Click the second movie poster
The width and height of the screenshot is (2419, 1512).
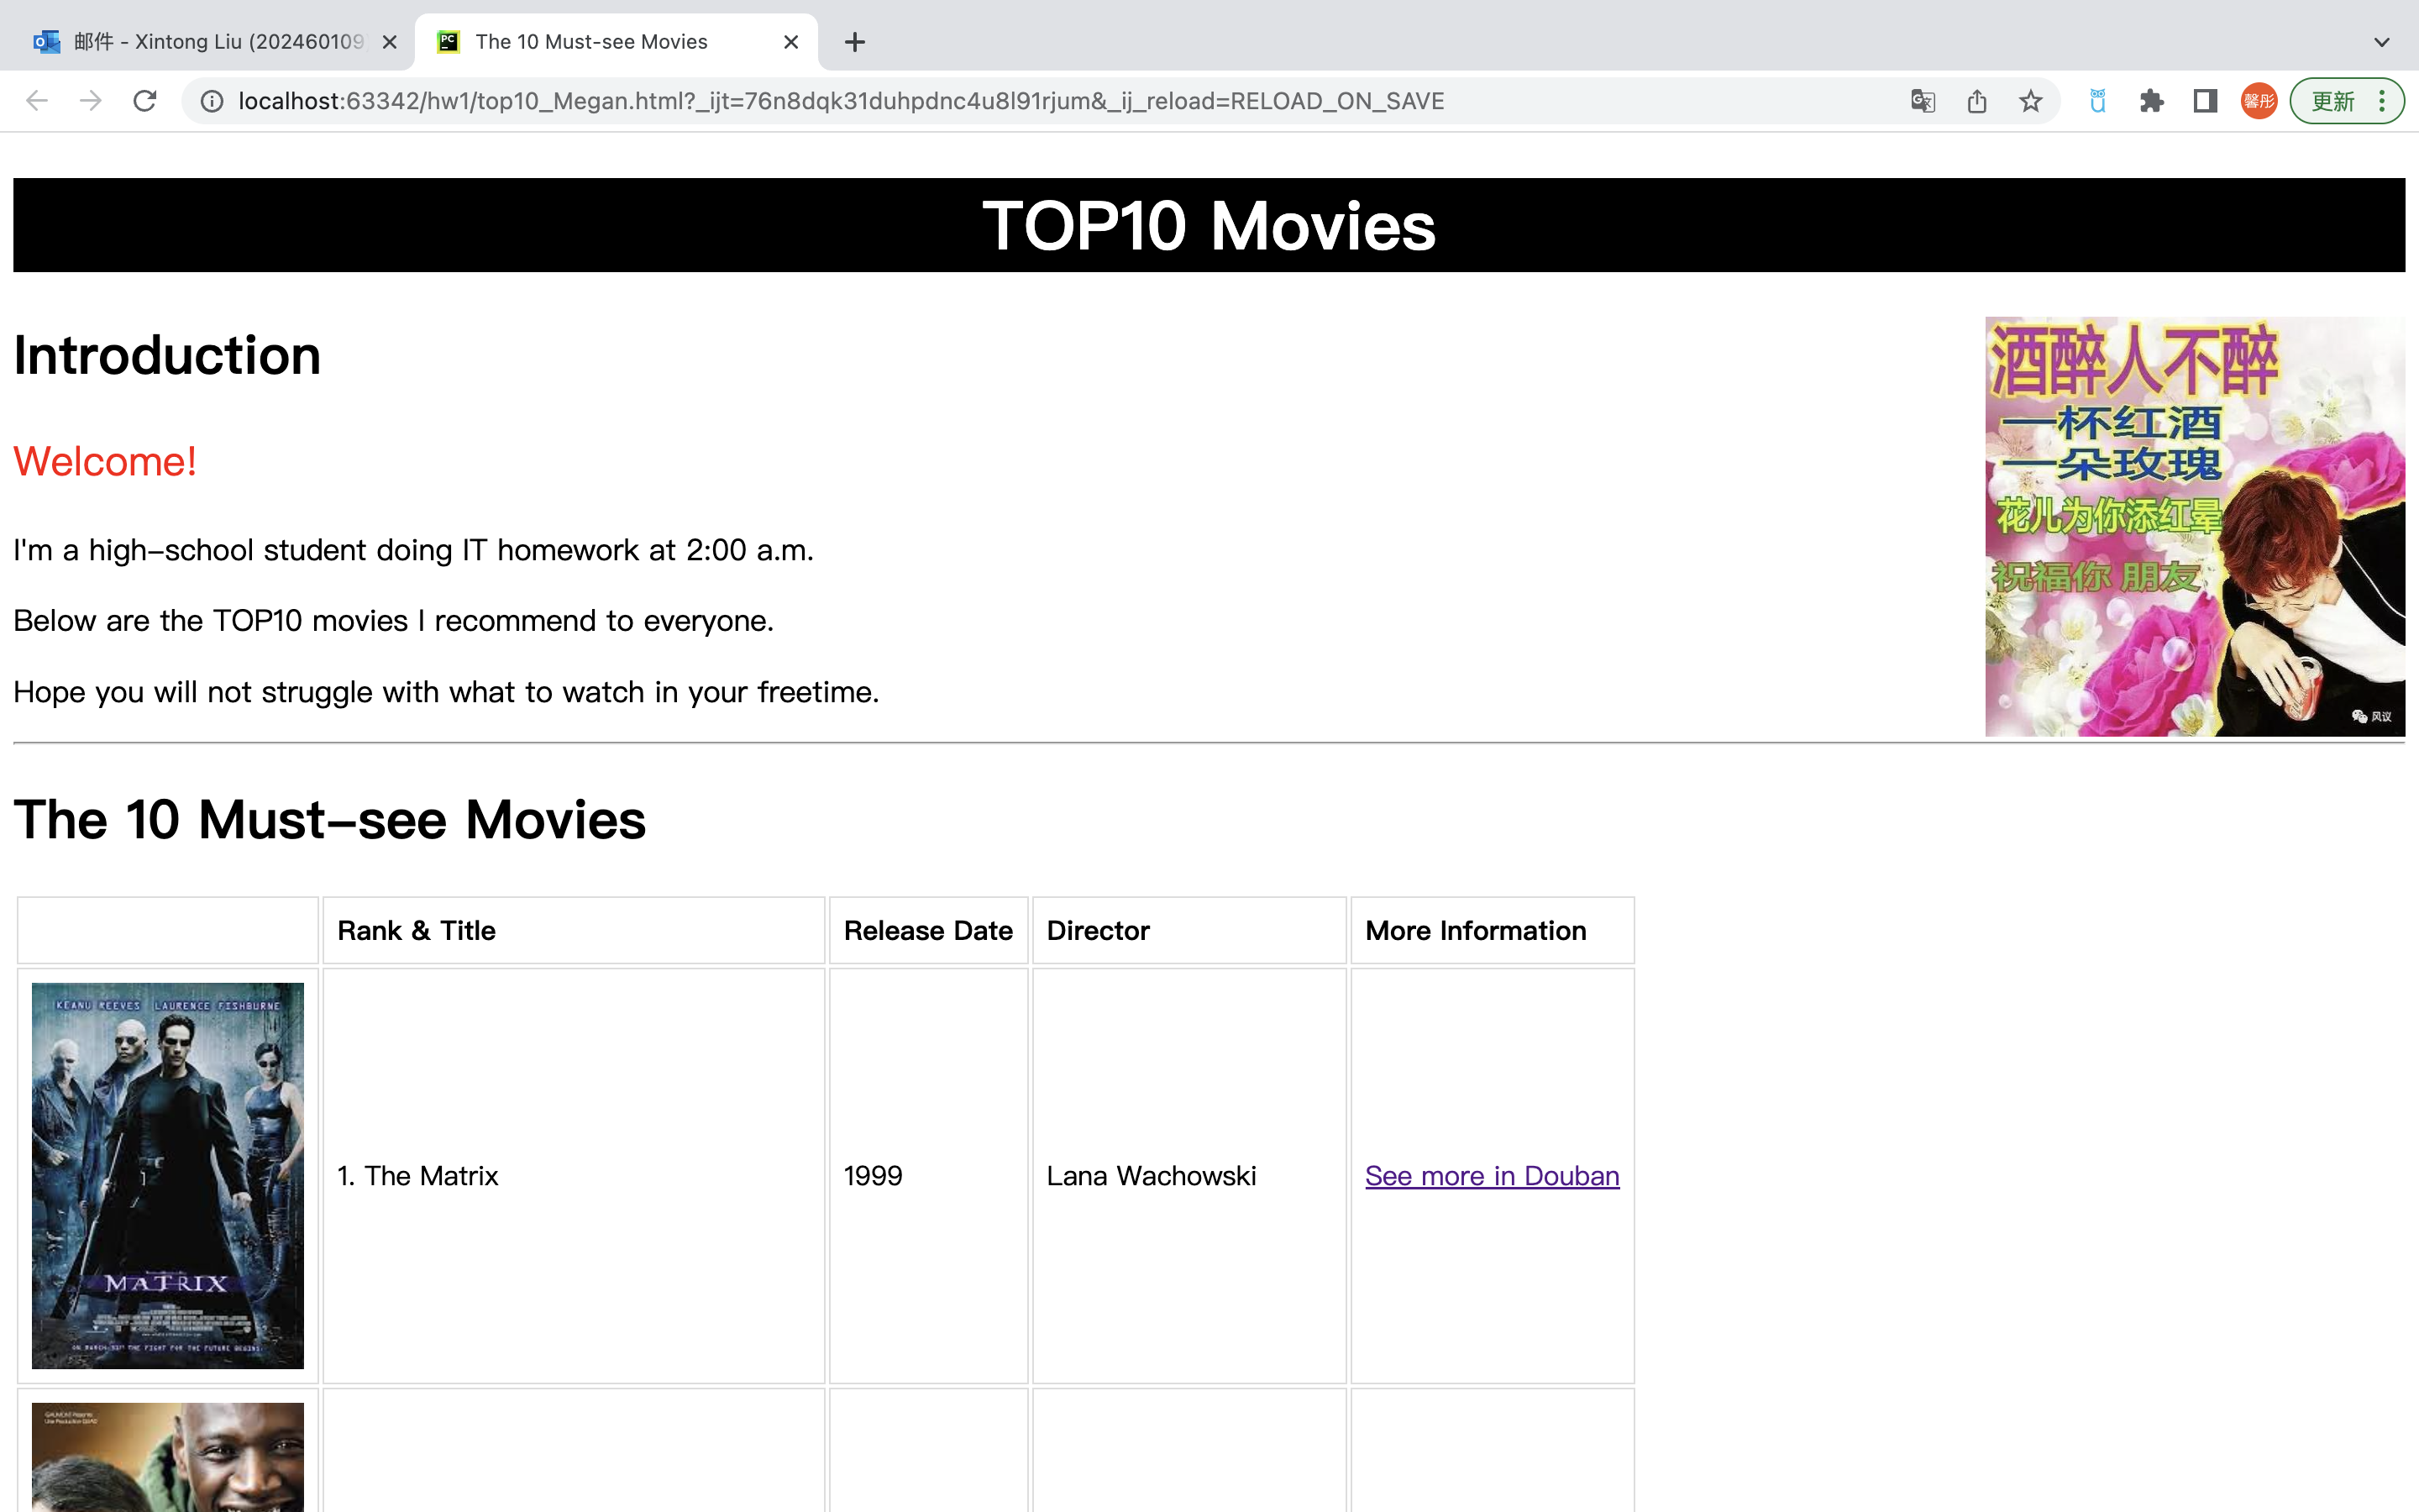(168, 1457)
